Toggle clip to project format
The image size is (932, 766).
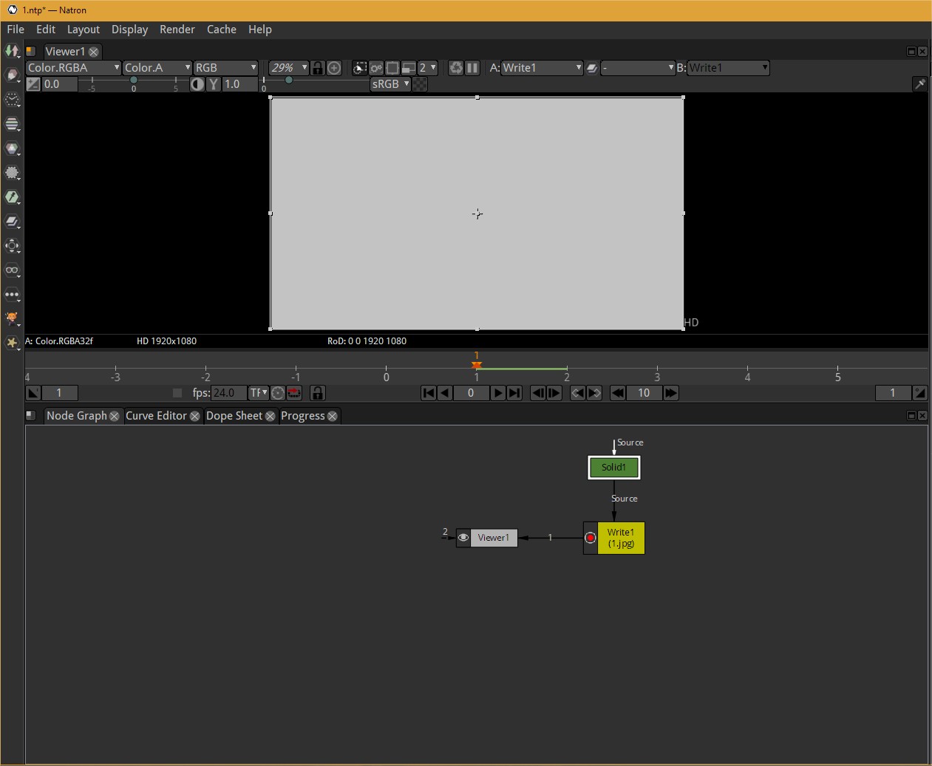click(360, 68)
